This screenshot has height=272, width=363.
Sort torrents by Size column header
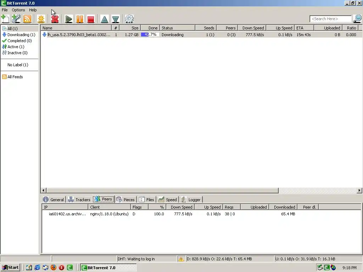point(130,28)
